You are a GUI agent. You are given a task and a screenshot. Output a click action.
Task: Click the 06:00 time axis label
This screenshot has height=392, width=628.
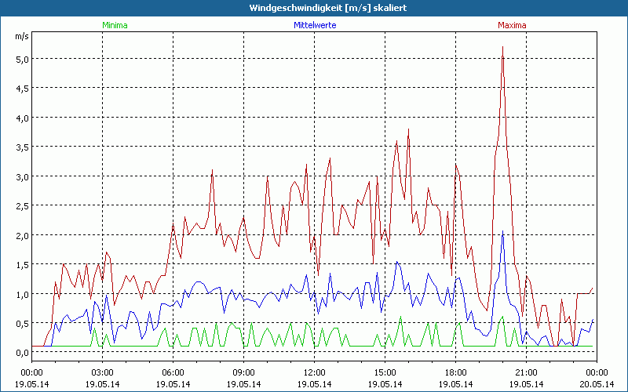click(173, 372)
